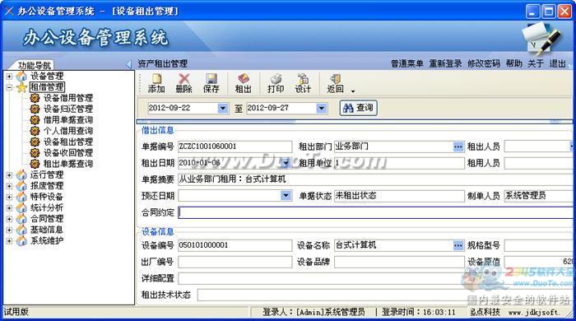Click the gear icon beside 设备租出管理

35,142
